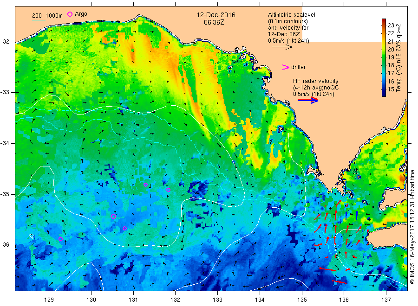This screenshot has width=418, height=306.
Task: Click '0.5m/s (1kt 24h)' under HF radar velocity
Action: [313, 94]
